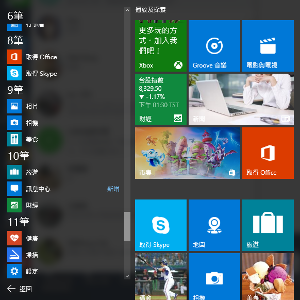Click the 6筆 stroke group header
300x300 pixels.
[x=15, y=15]
